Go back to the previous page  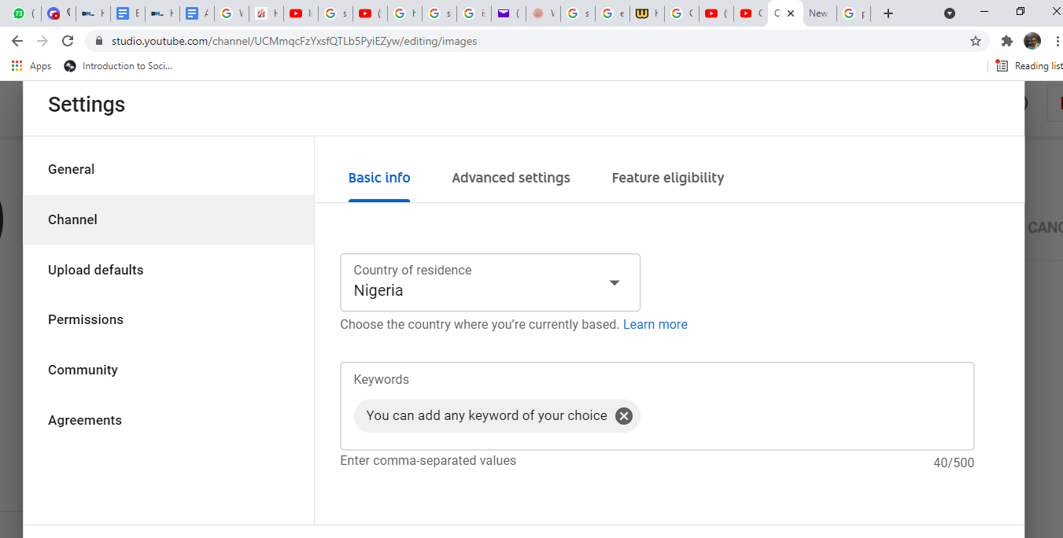[x=17, y=41]
